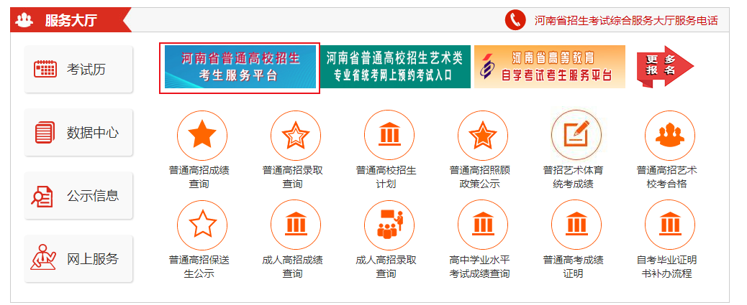Click the 普招艺术体育统考成绩 pencil icon
Image resolution: width=747 pixels, height=305 pixels.
576,136
